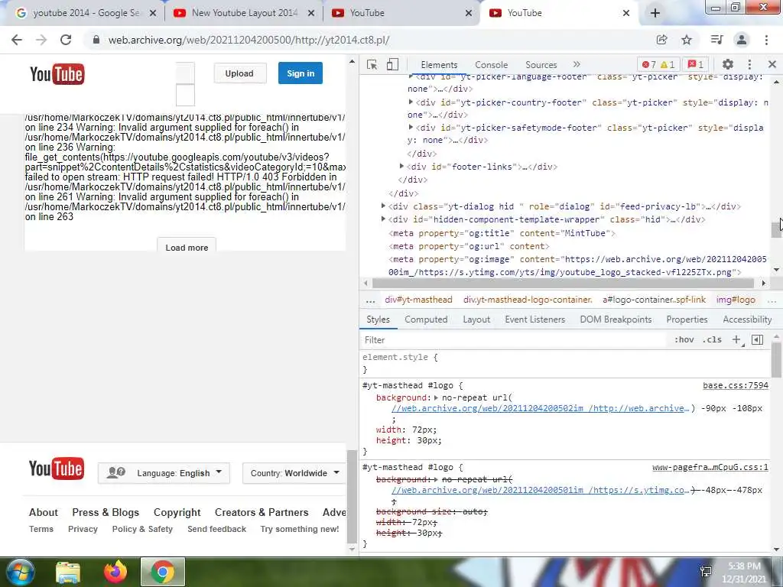Toggle element classes with .cls
The height and width of the screenshot is (587, 783).
712,340
